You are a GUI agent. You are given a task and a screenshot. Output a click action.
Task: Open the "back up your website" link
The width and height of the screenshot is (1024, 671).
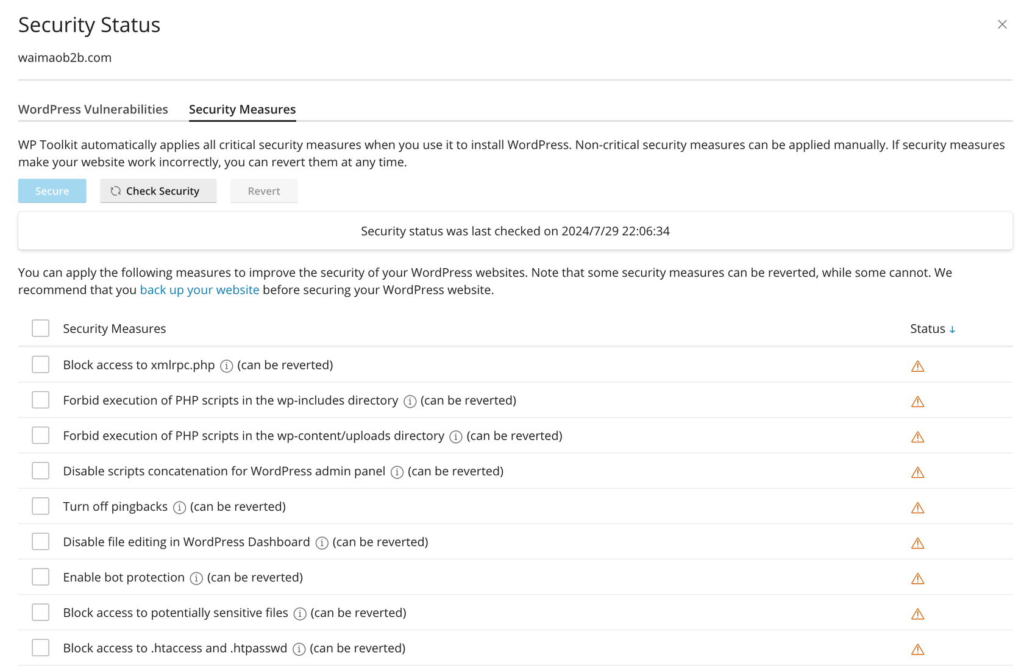199,289
